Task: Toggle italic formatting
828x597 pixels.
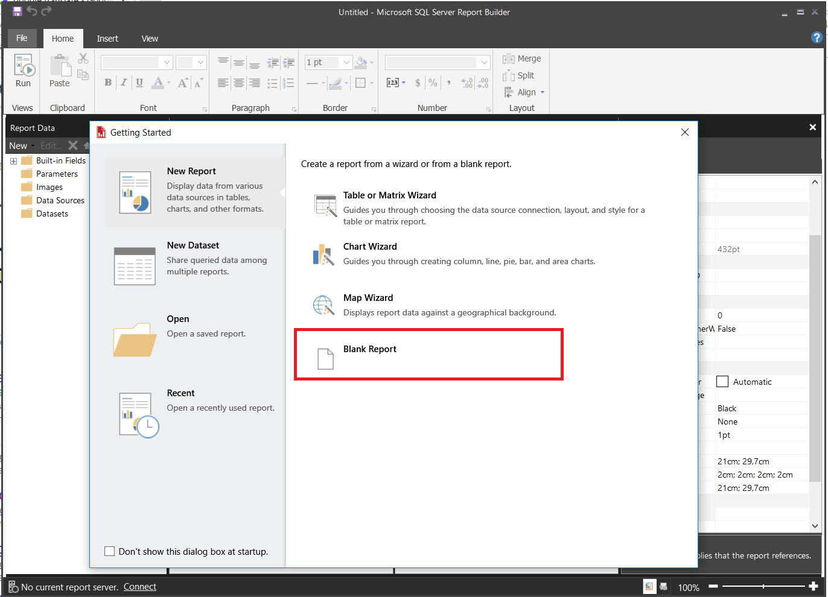Action: point(124,83)
